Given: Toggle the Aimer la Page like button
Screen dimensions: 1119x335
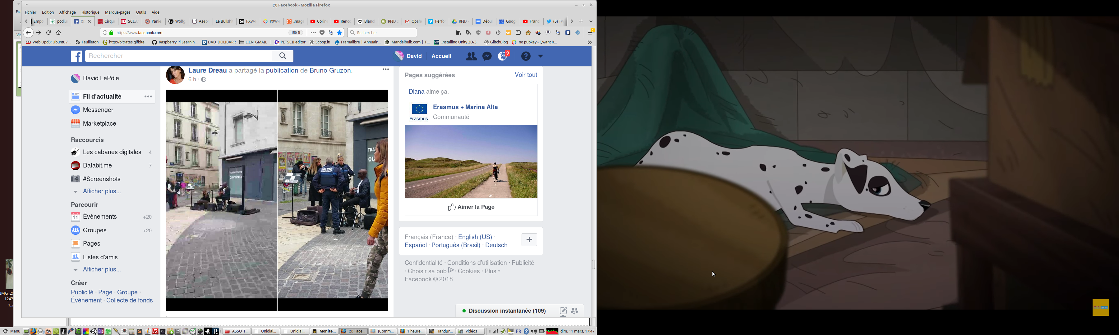Looking at the screenshot, I should [471, 207].
